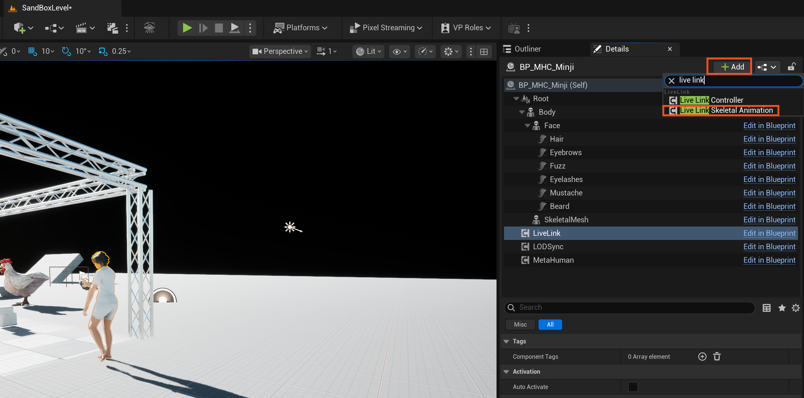
Task: Add element to Component Tags array
Action: (702, 357)
